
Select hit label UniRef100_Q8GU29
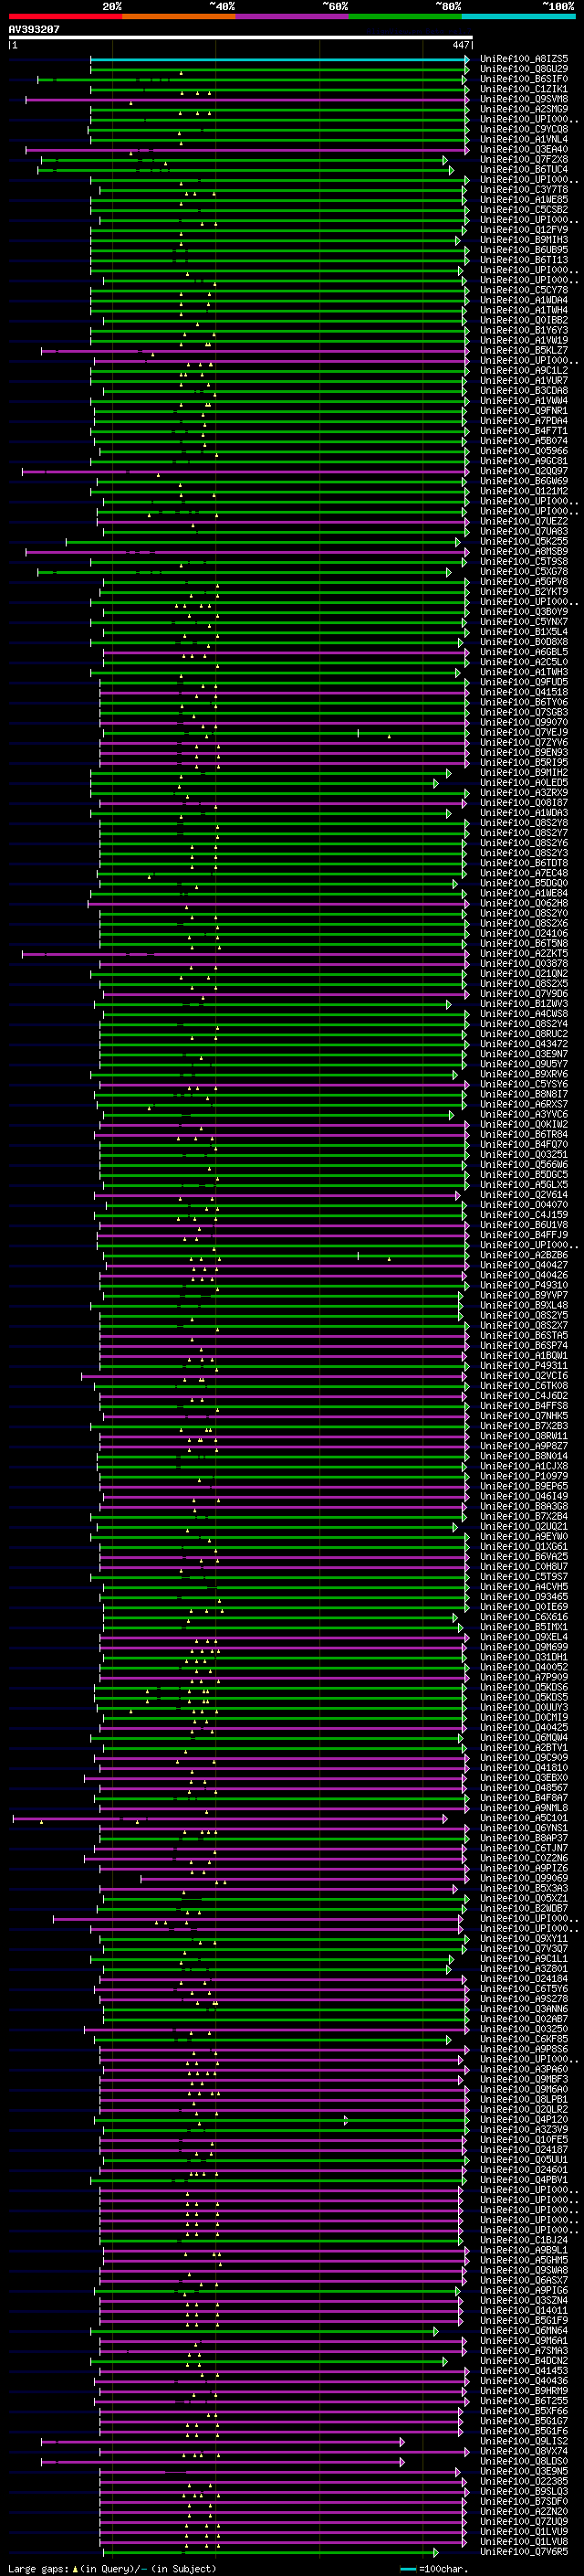click(524, 69)
